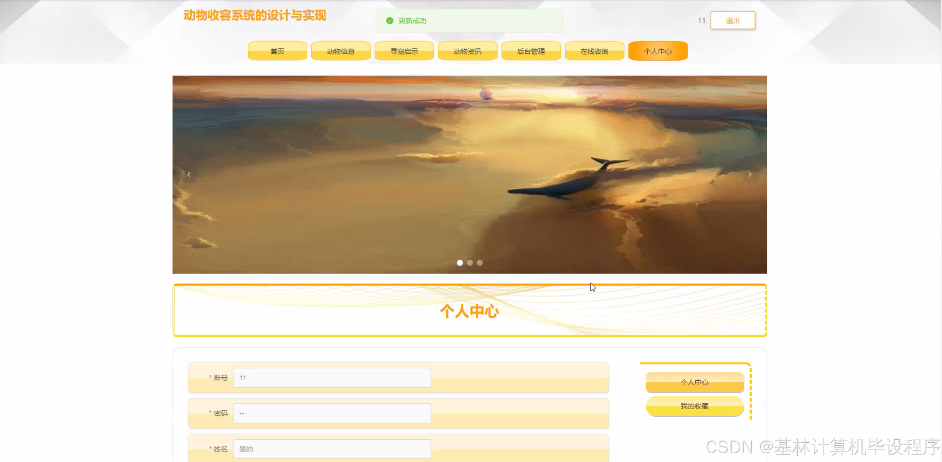Select the first carousel indicator dot
The width and height of the screenshot is (942, 462).
click(x=460, y=263)
